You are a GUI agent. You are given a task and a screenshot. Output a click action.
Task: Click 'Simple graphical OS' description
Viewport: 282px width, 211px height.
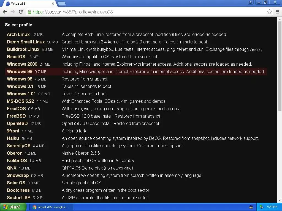point(82,183)
